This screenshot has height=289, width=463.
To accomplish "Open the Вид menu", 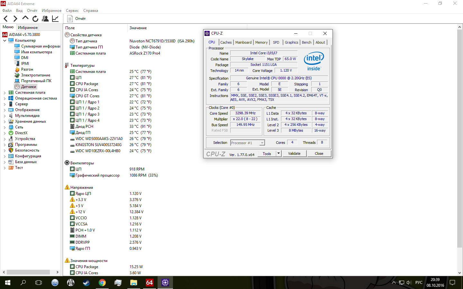I will coord(19,11).
